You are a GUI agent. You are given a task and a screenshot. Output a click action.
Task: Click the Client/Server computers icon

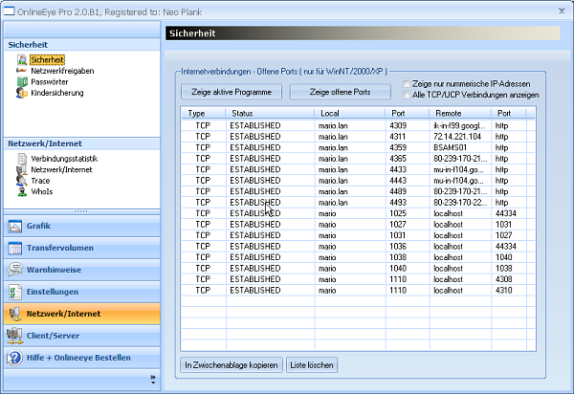15,336
